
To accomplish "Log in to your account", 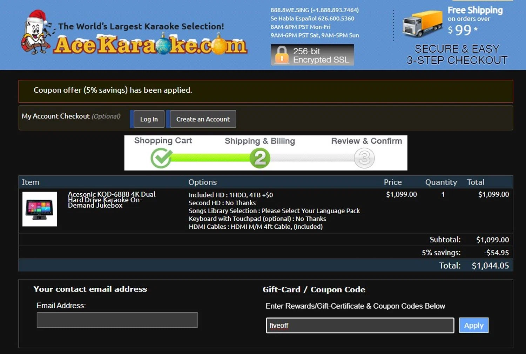I will click(149, 119).
